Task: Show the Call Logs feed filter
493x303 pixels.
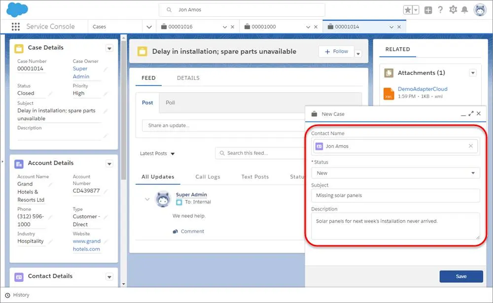Action: pos(208,177)
